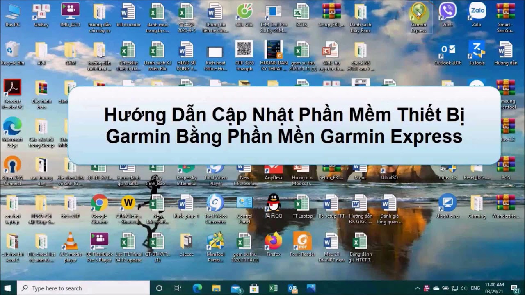Open Task View on the taskbar
525x295 pixels.
click(178, 288)
